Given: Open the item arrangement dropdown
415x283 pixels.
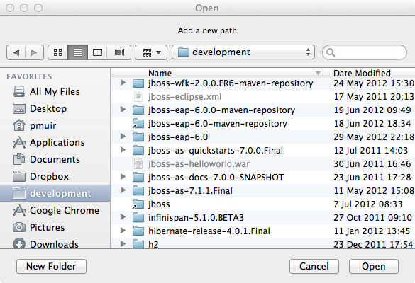Looking at the screenshot, I should click(151, 52).
